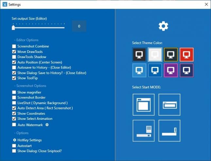Viewport: 211px width, 161px height.
Task: Select the light blue theme color
Action: (x=139, y=71)
